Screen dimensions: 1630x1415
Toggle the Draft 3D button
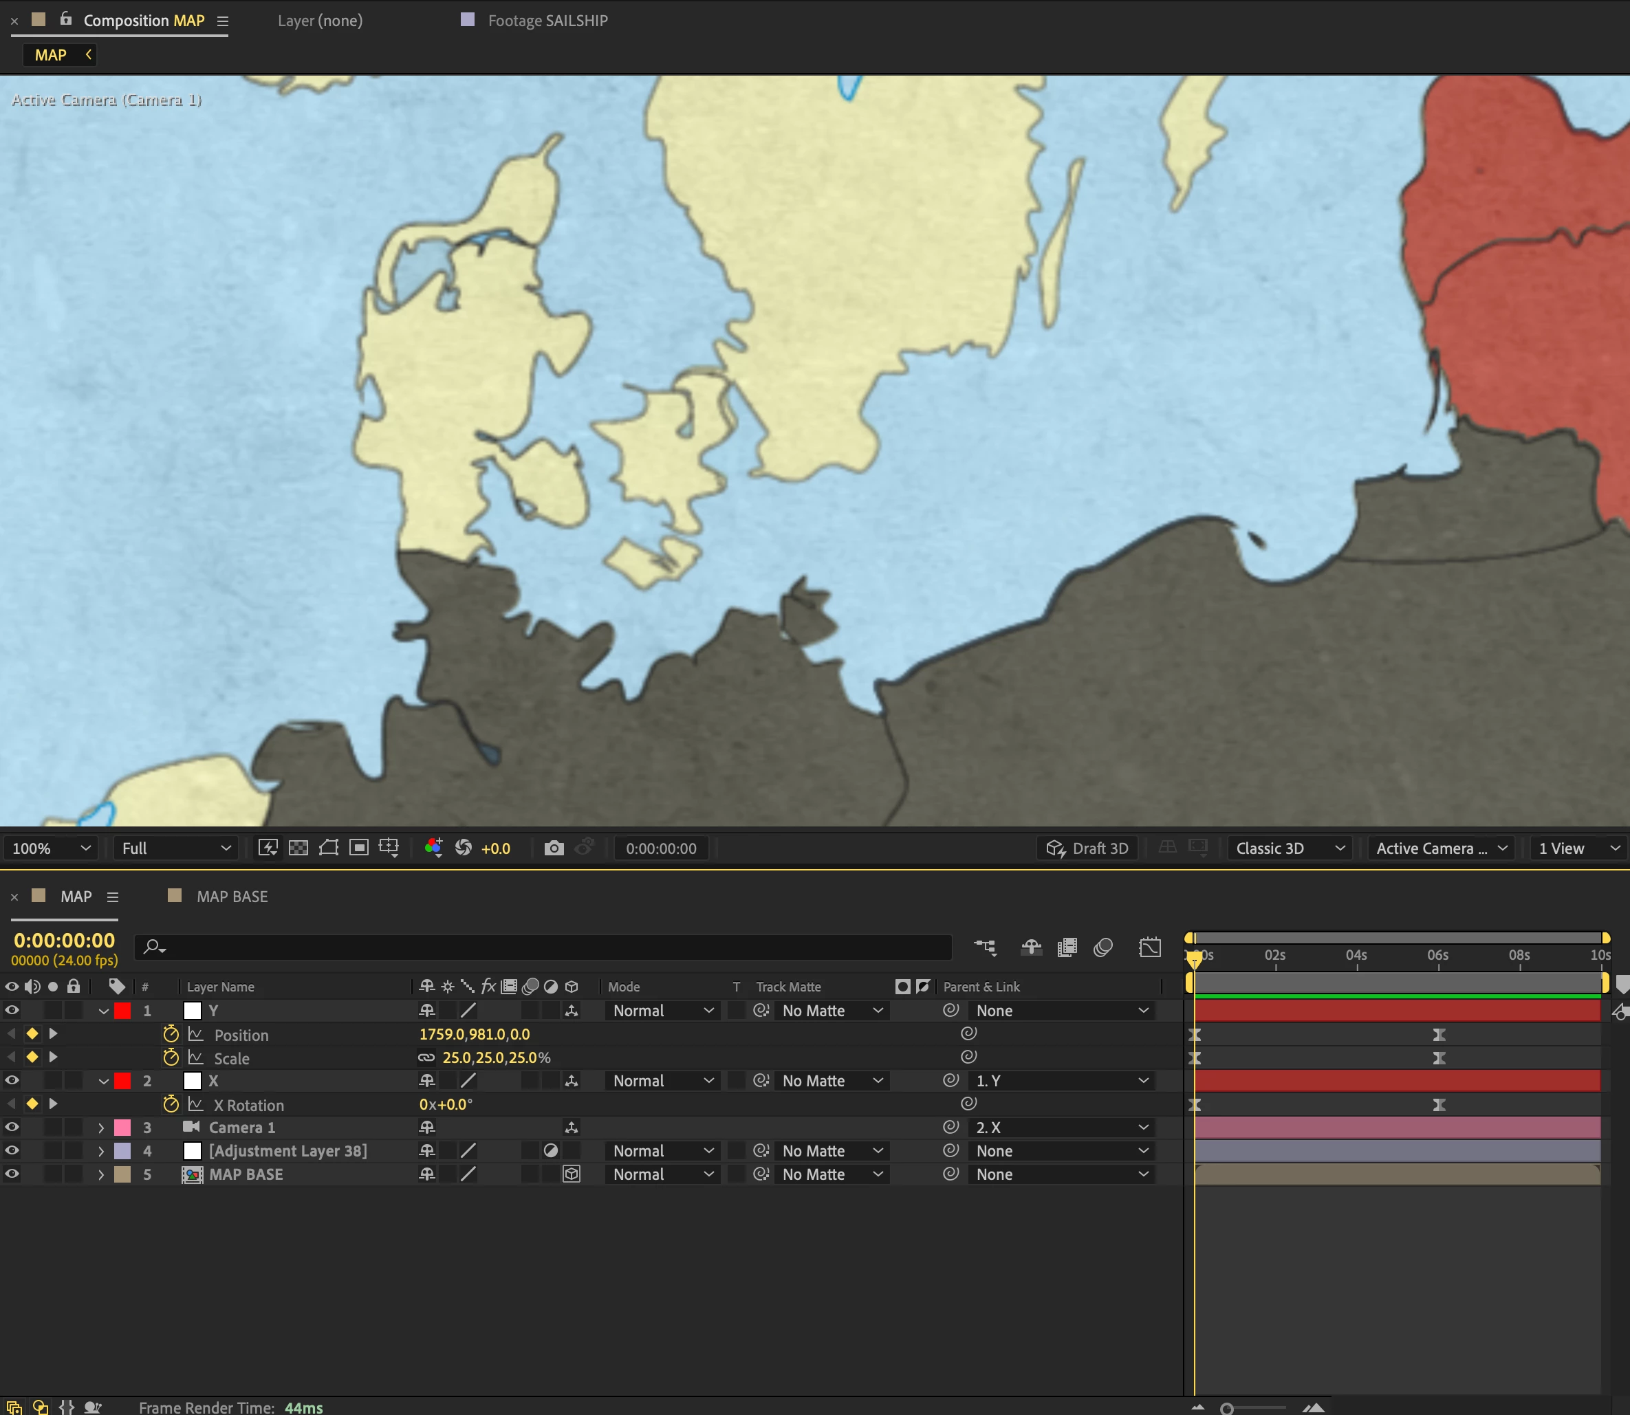1087,848
